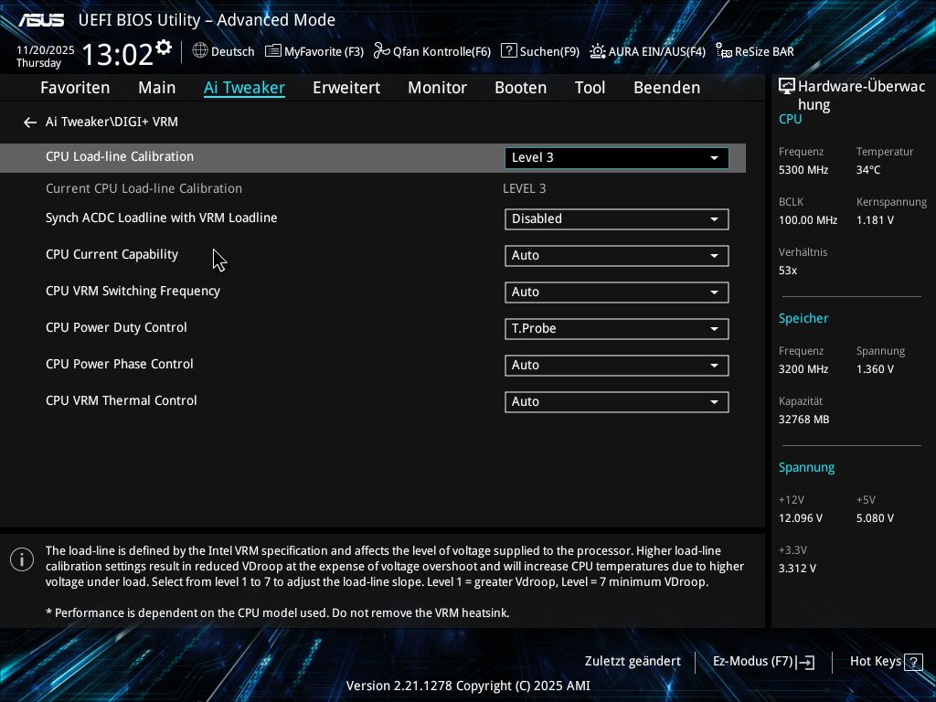Open the CPU Load-line Calibration dropdown
936x702 pixels.
617,157
